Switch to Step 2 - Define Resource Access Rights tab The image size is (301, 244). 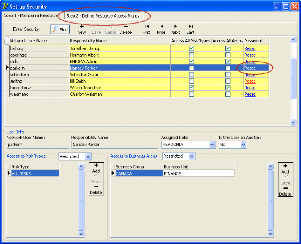(103, 16)
